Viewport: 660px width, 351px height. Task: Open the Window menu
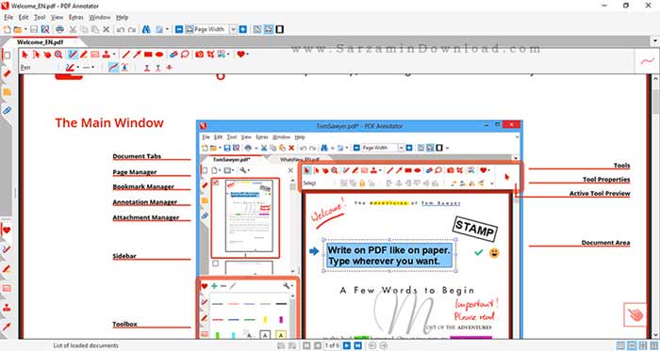[99, 17]
